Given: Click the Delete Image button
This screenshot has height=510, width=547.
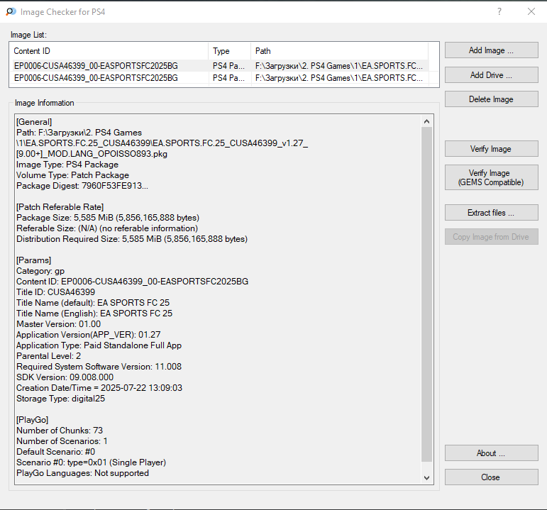Looking at the screenshot, I should tap(491, 99).
